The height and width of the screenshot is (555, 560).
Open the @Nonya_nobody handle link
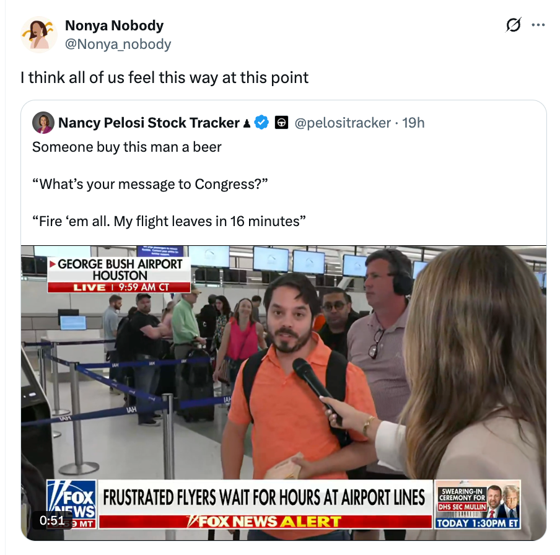click(x=118, y=44)
